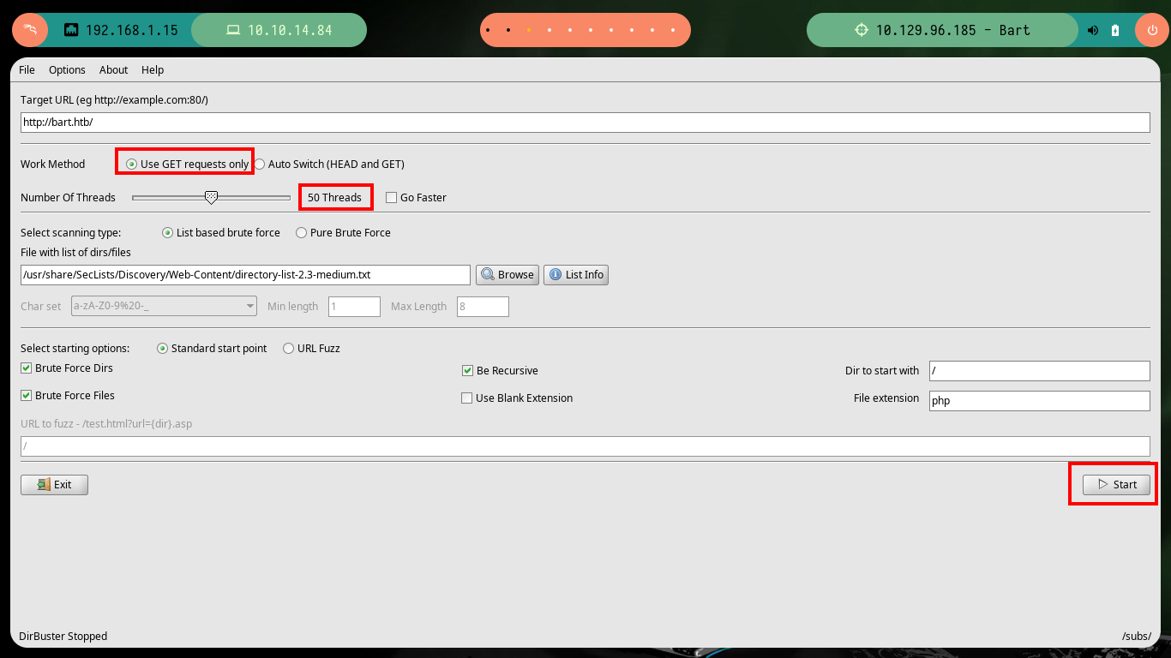Select Pure Brute Force scanning
1171x658 pixels.
point(343,232)
